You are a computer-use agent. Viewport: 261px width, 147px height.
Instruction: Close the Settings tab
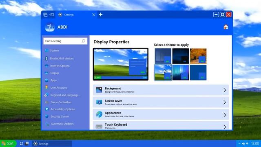pos(94,15)
